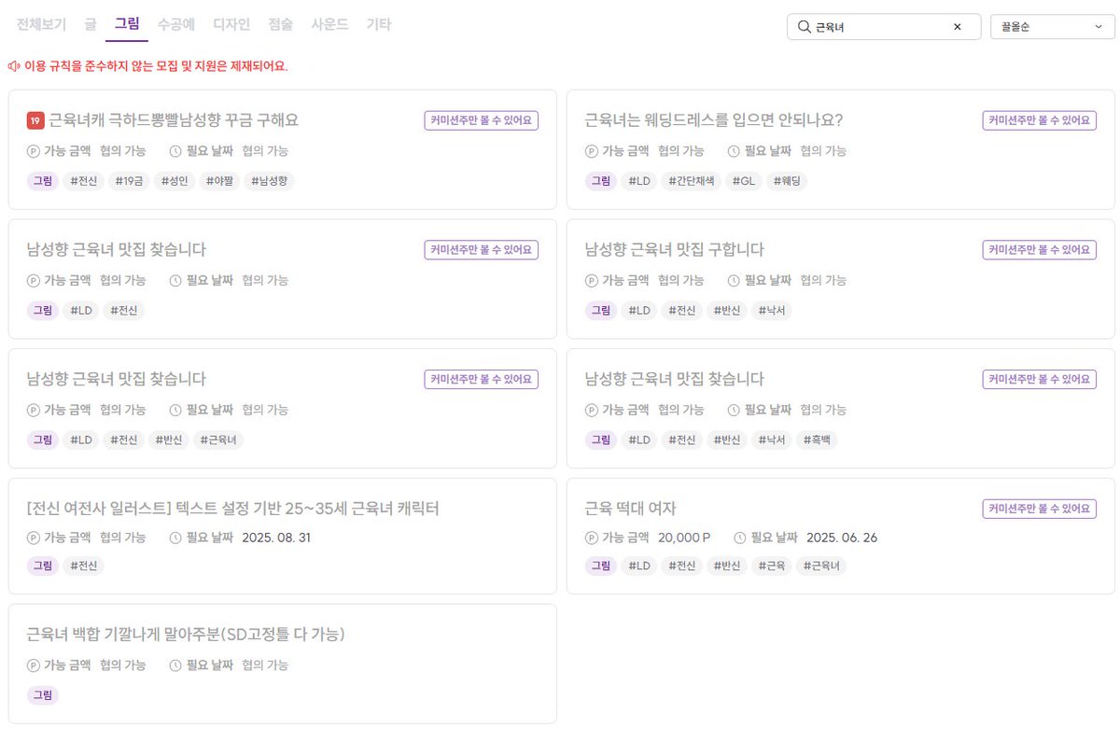
Task: Switch to the 글 tab
Action: click(x=91, y=24)
